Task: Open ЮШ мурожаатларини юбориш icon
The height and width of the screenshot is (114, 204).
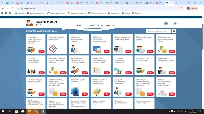Action: tap(140, 49)
